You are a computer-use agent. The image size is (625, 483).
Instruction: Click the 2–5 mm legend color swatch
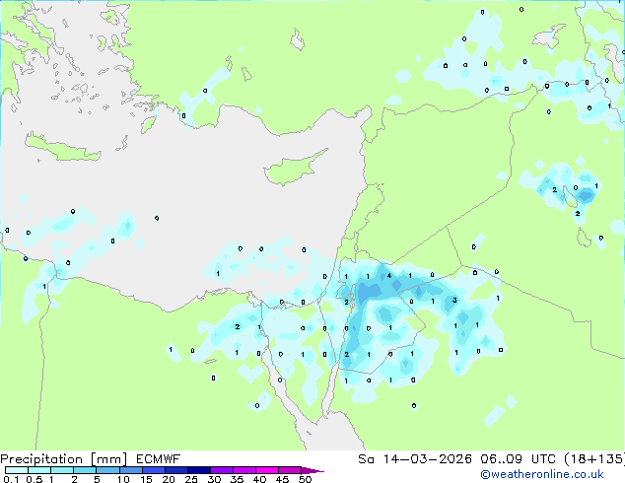[x=85, y=470]
